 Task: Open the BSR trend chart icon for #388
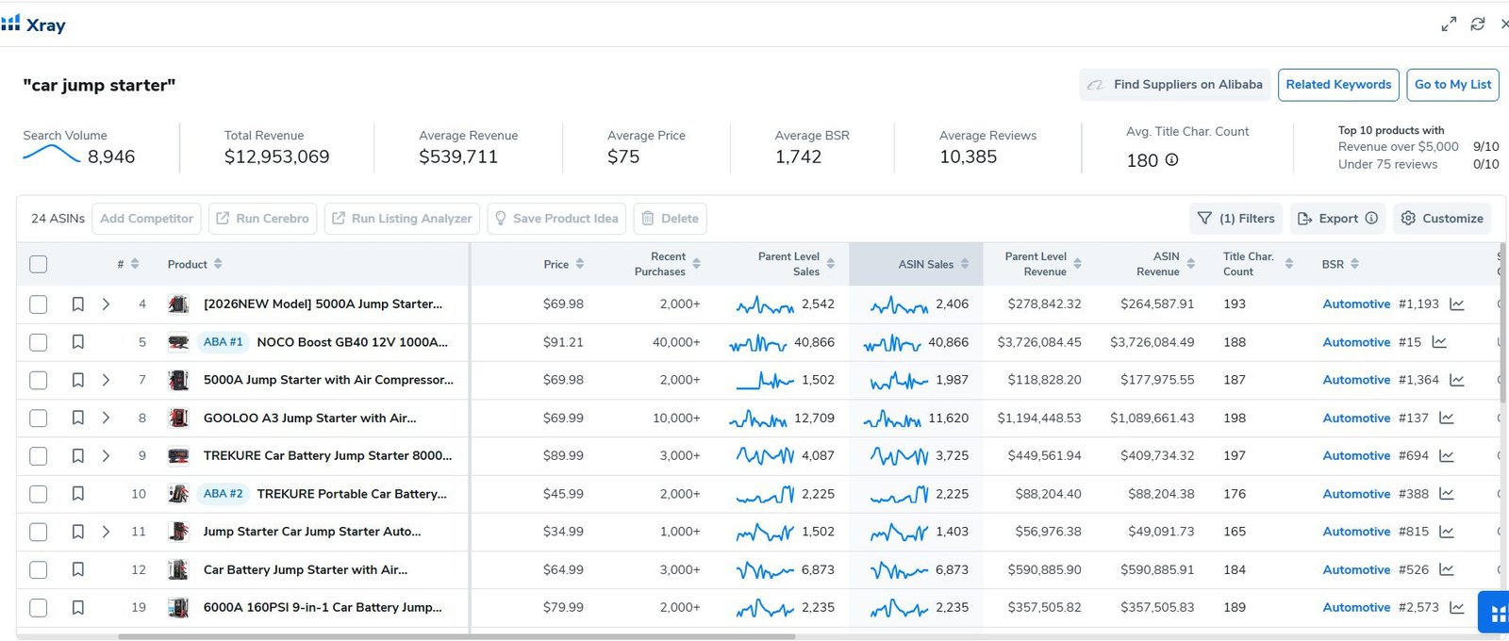[x=1447, y=494]
